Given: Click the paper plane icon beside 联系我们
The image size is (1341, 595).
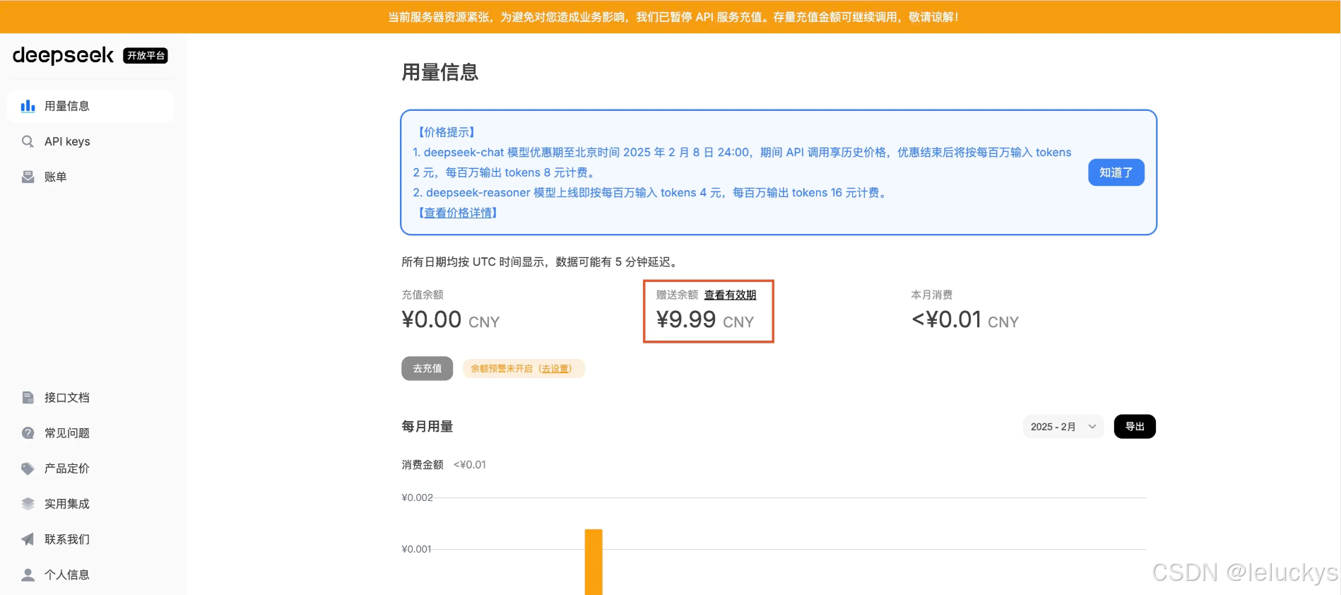Looking at the screenshot, I should click(x=28, y=538).
